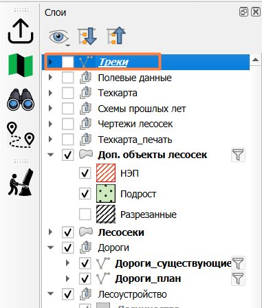The width and height of the screenshot is (262, 308).
Task: Click the Техкарта group icon
Action: coord(85,93)
